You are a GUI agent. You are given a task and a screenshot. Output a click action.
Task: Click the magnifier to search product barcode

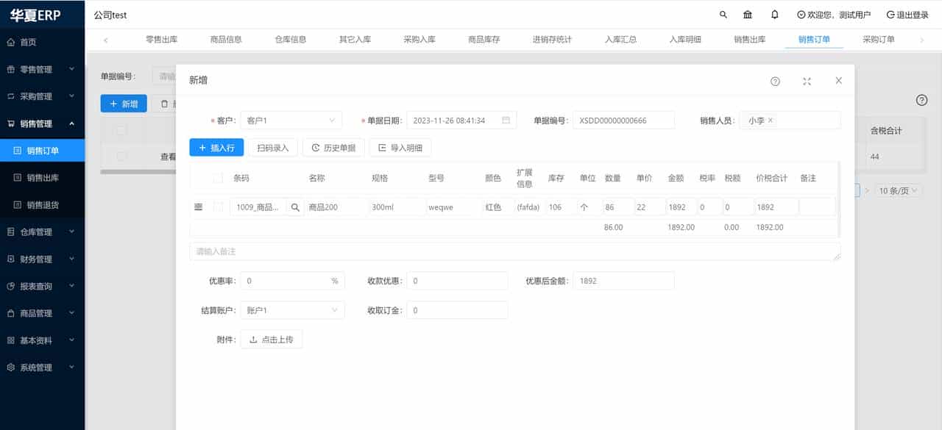pyautogui.click(x=294, y=207)
